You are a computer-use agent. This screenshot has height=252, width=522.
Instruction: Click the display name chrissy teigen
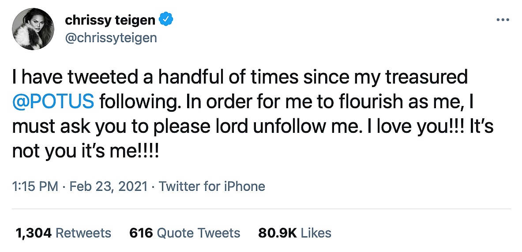(x=110, y=20)
